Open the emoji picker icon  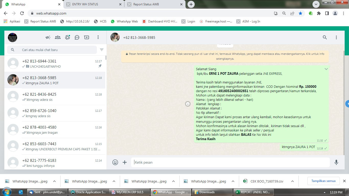(115, 162)
